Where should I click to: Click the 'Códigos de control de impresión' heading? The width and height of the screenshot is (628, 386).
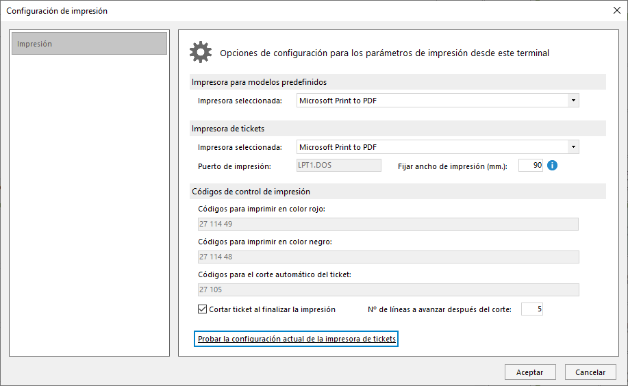[x=251, y=192]
